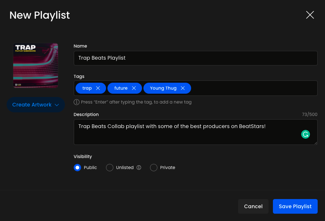Click into the playlist Name field
Viewport: 325px width, 221px height.
coord(195,58)
